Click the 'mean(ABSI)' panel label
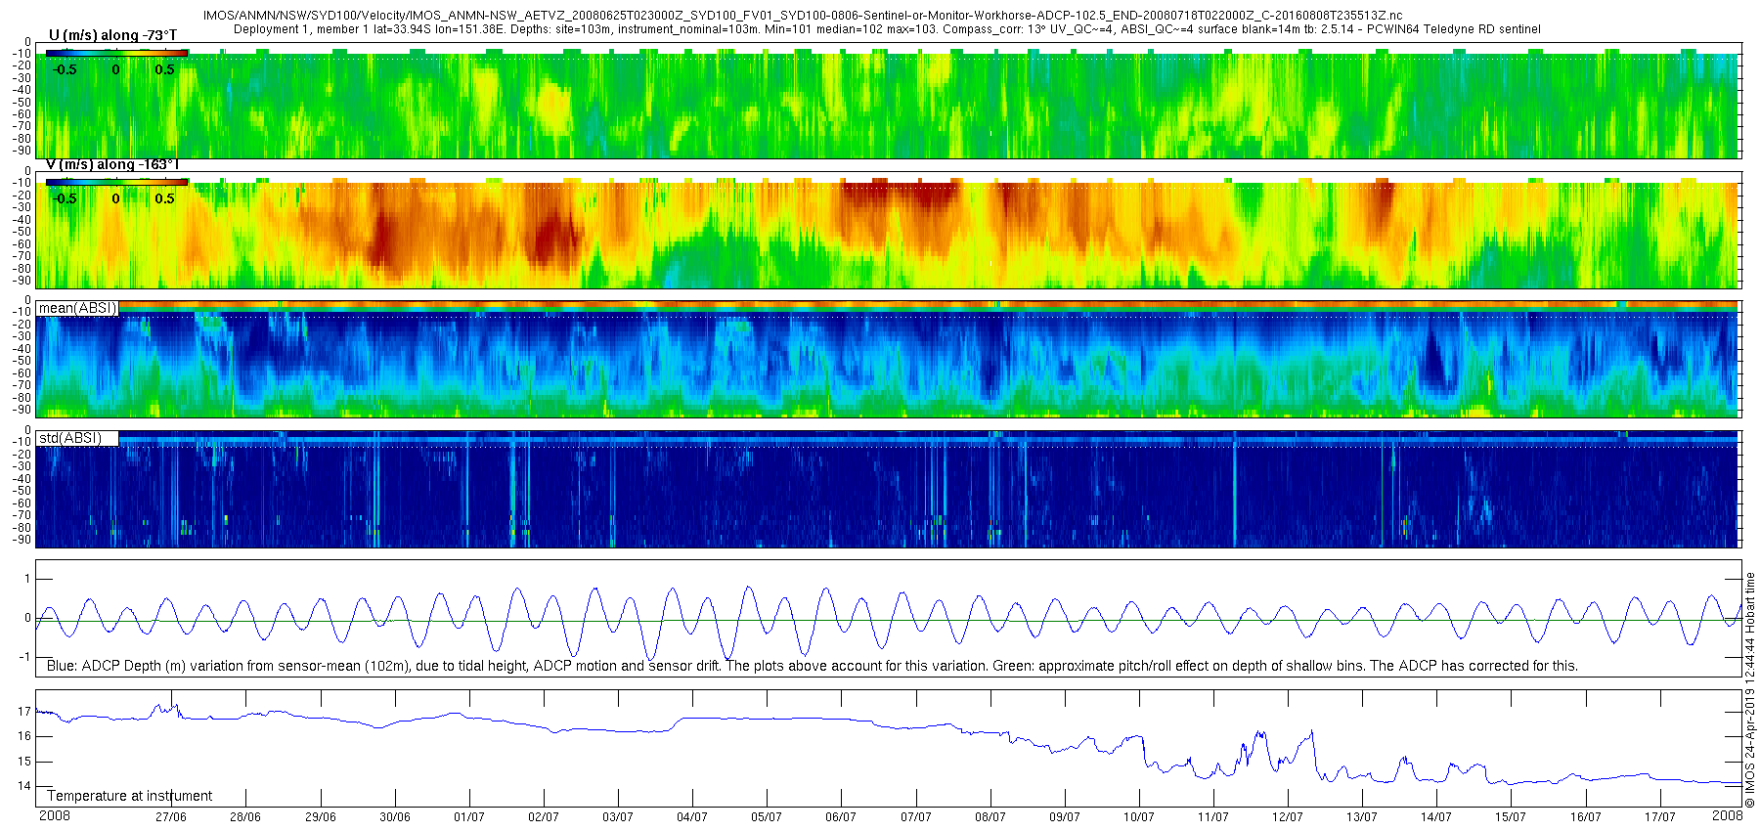This screenshot has width=1760, height=831. 77,308
